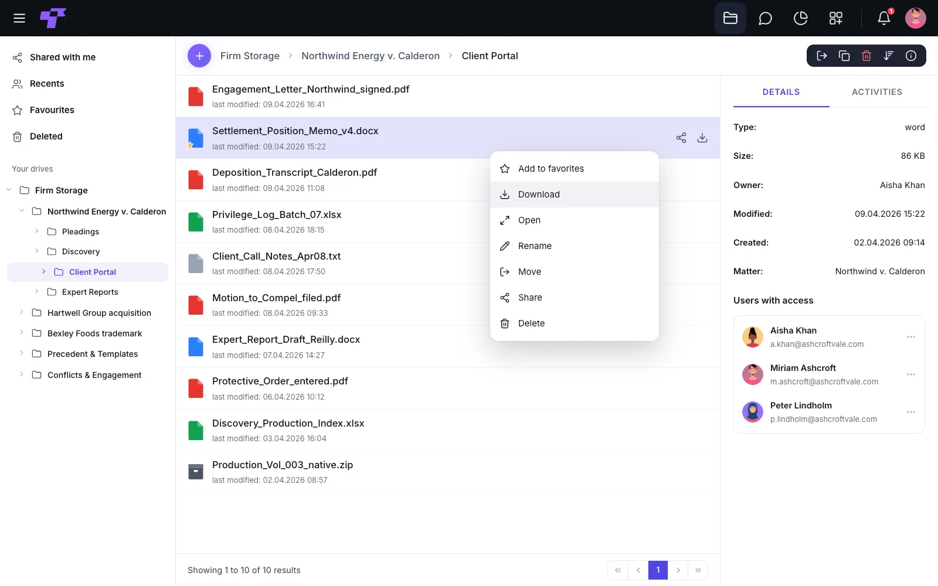
Task: Expand the Pleadings folder
Action: 37,231
